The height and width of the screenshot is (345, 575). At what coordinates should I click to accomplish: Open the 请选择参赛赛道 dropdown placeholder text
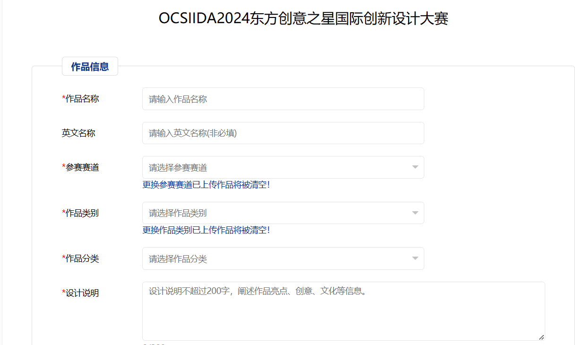point(178,168)
